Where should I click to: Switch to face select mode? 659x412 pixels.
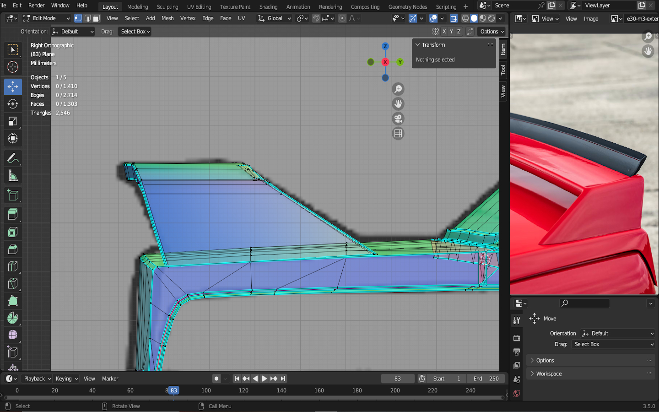(96, 18)
